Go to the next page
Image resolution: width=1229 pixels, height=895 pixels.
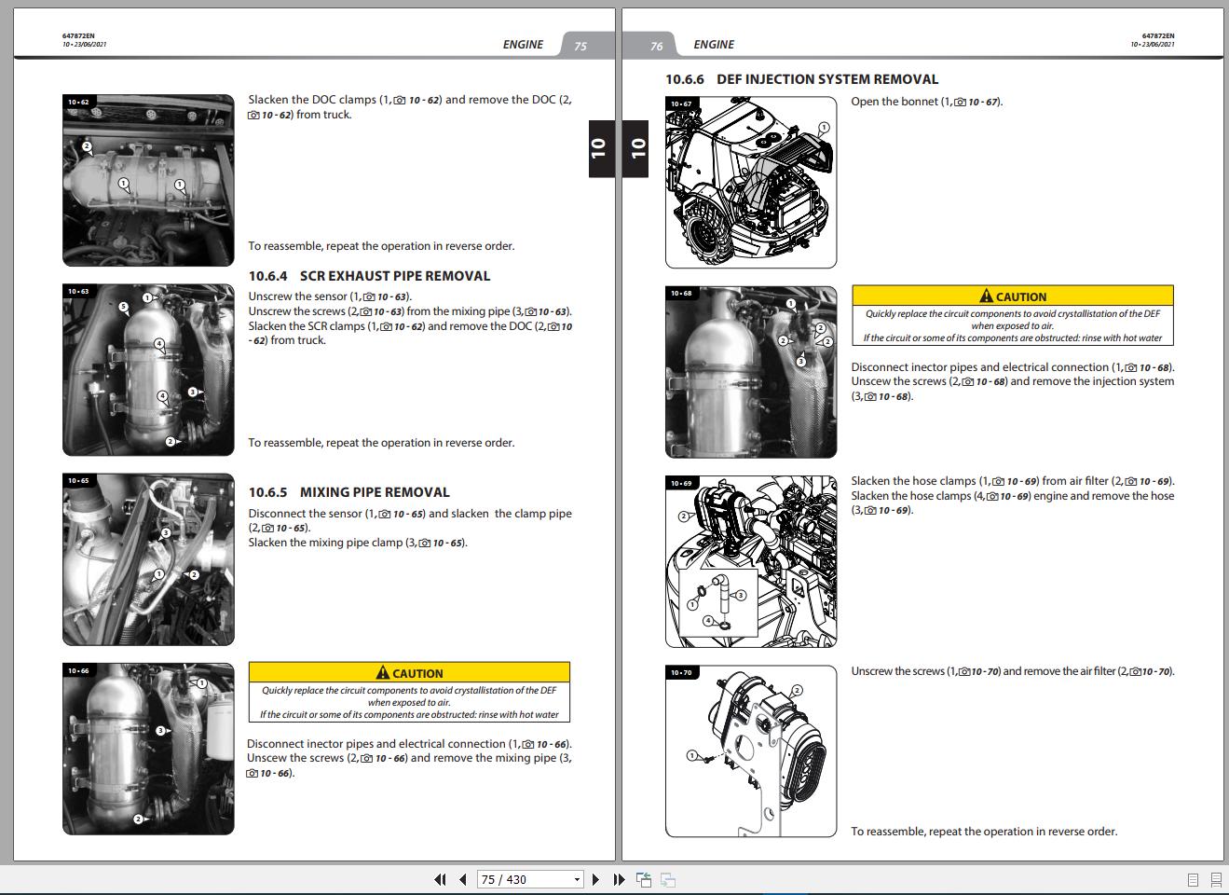(596, 879)
